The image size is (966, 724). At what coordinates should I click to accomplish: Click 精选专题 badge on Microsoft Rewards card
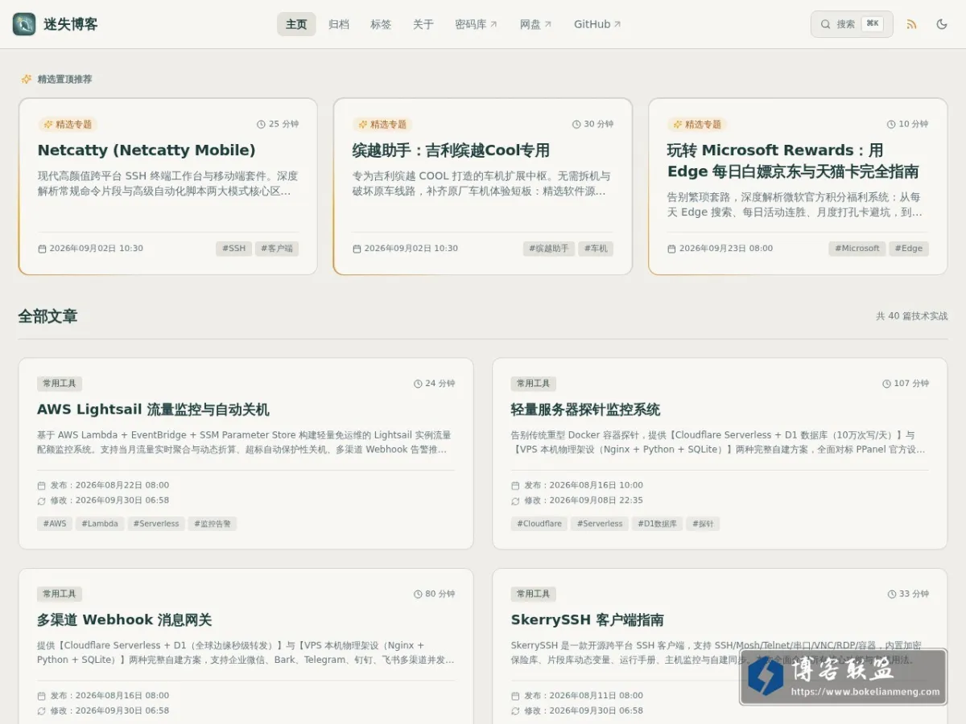point(697,125)
